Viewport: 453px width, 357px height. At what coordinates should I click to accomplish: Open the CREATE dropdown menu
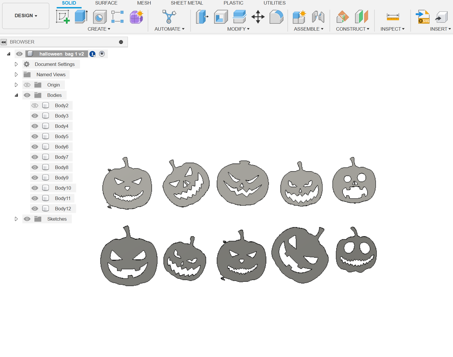(99, 29)
